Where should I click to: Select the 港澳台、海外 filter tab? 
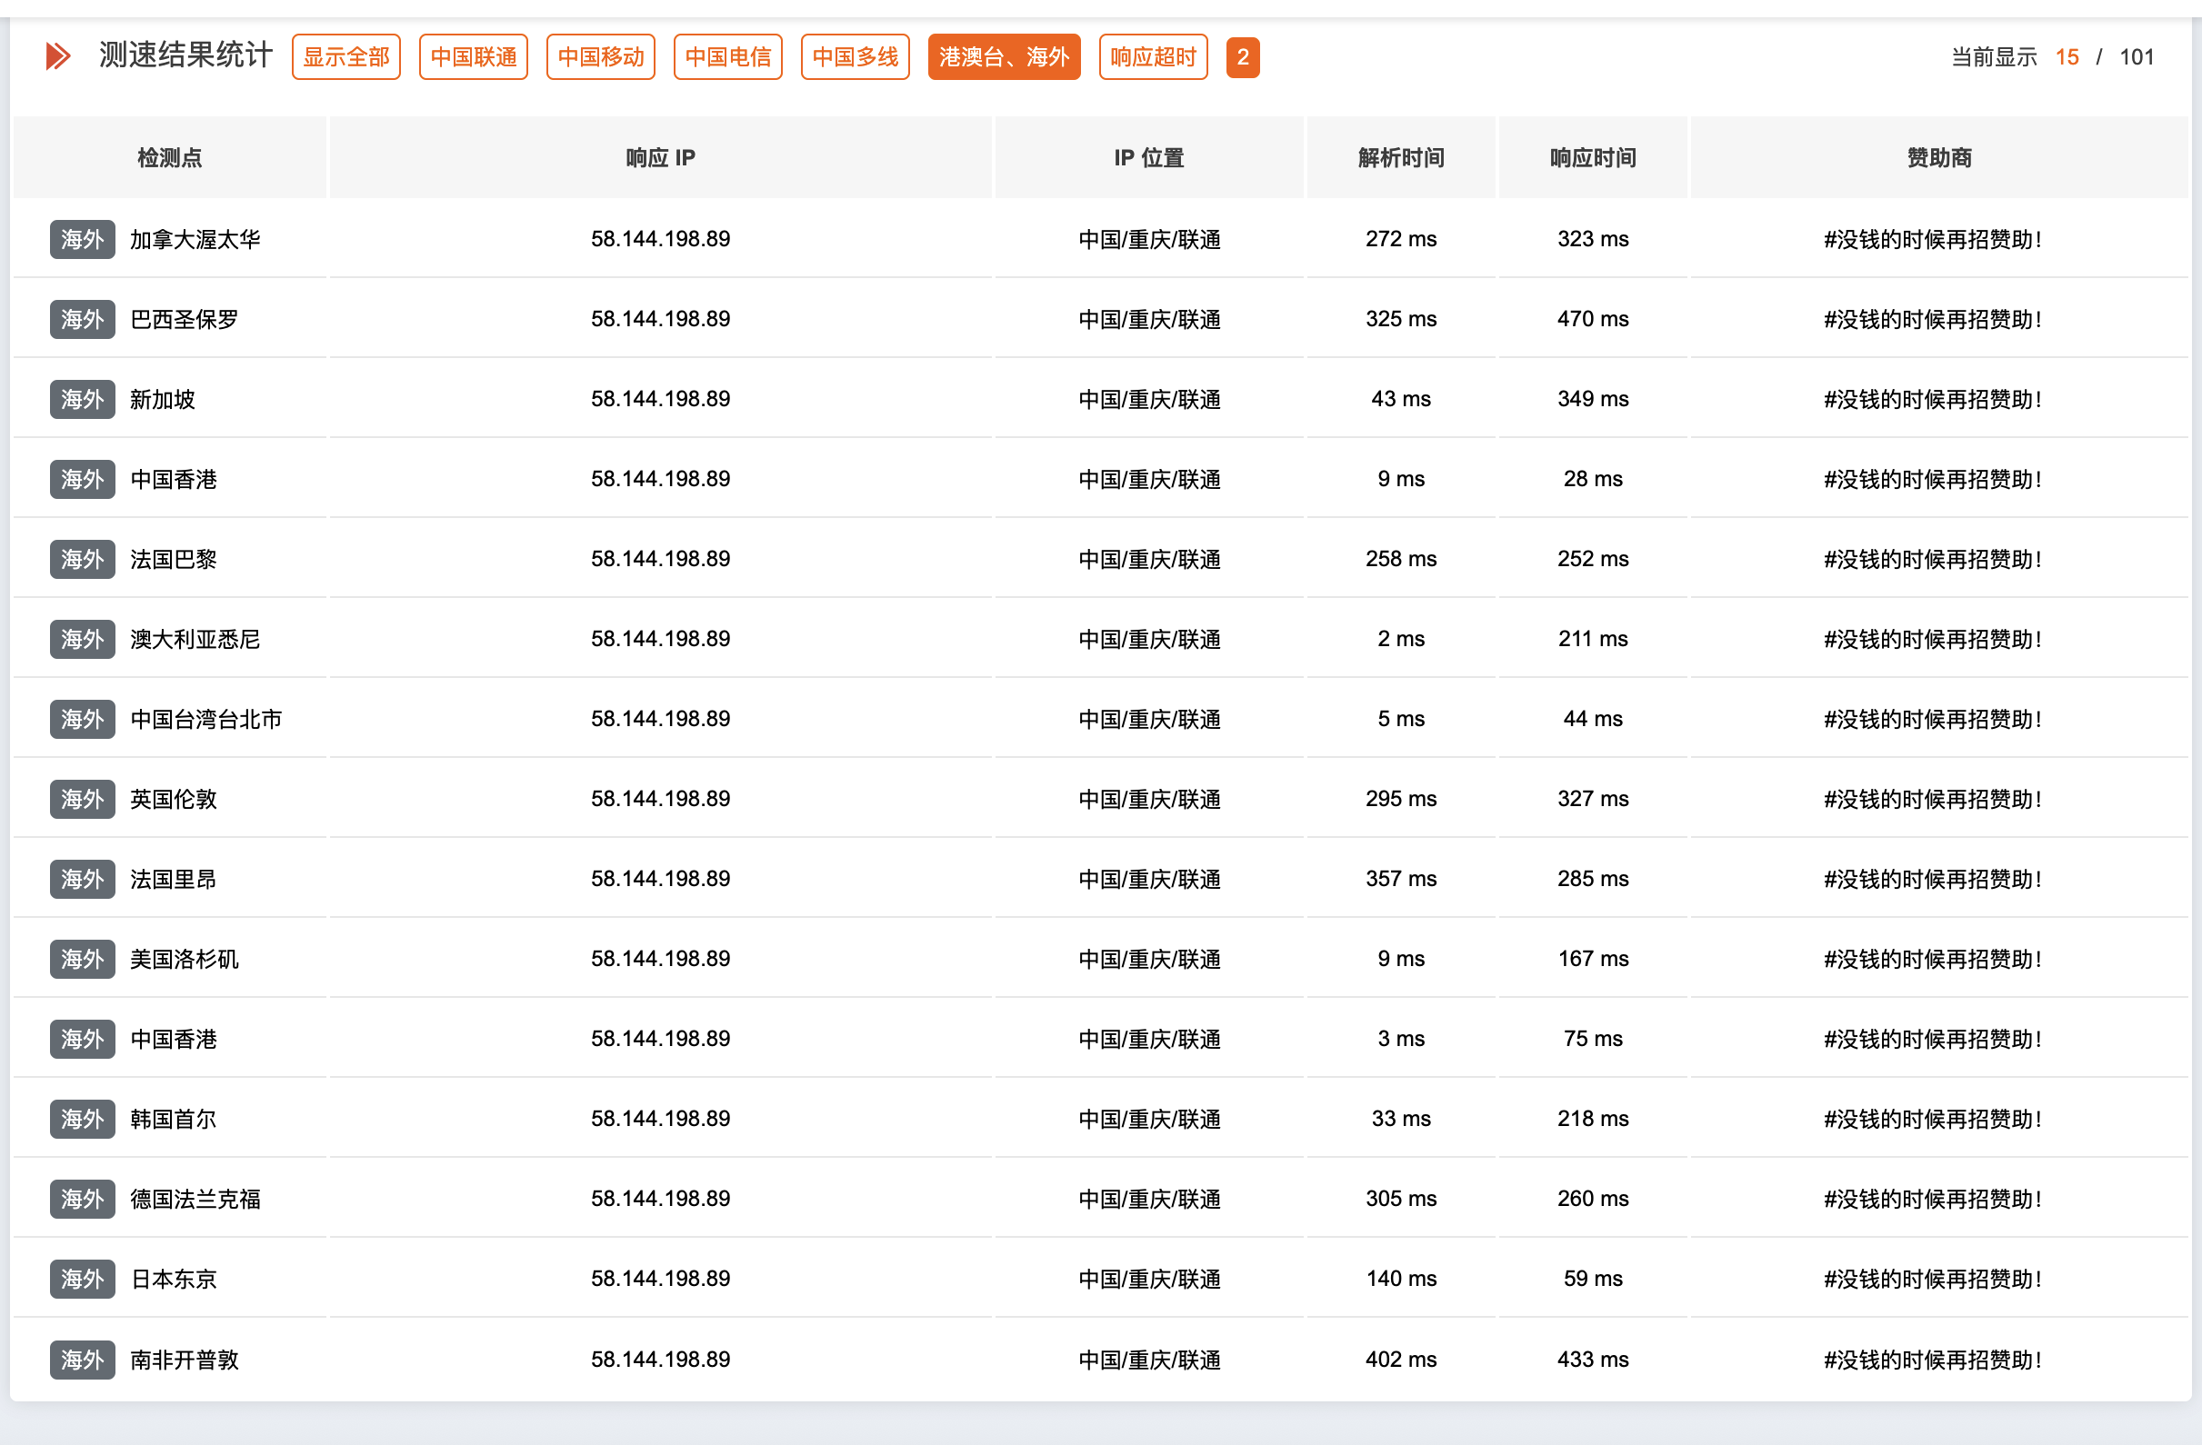(1005, 57)
